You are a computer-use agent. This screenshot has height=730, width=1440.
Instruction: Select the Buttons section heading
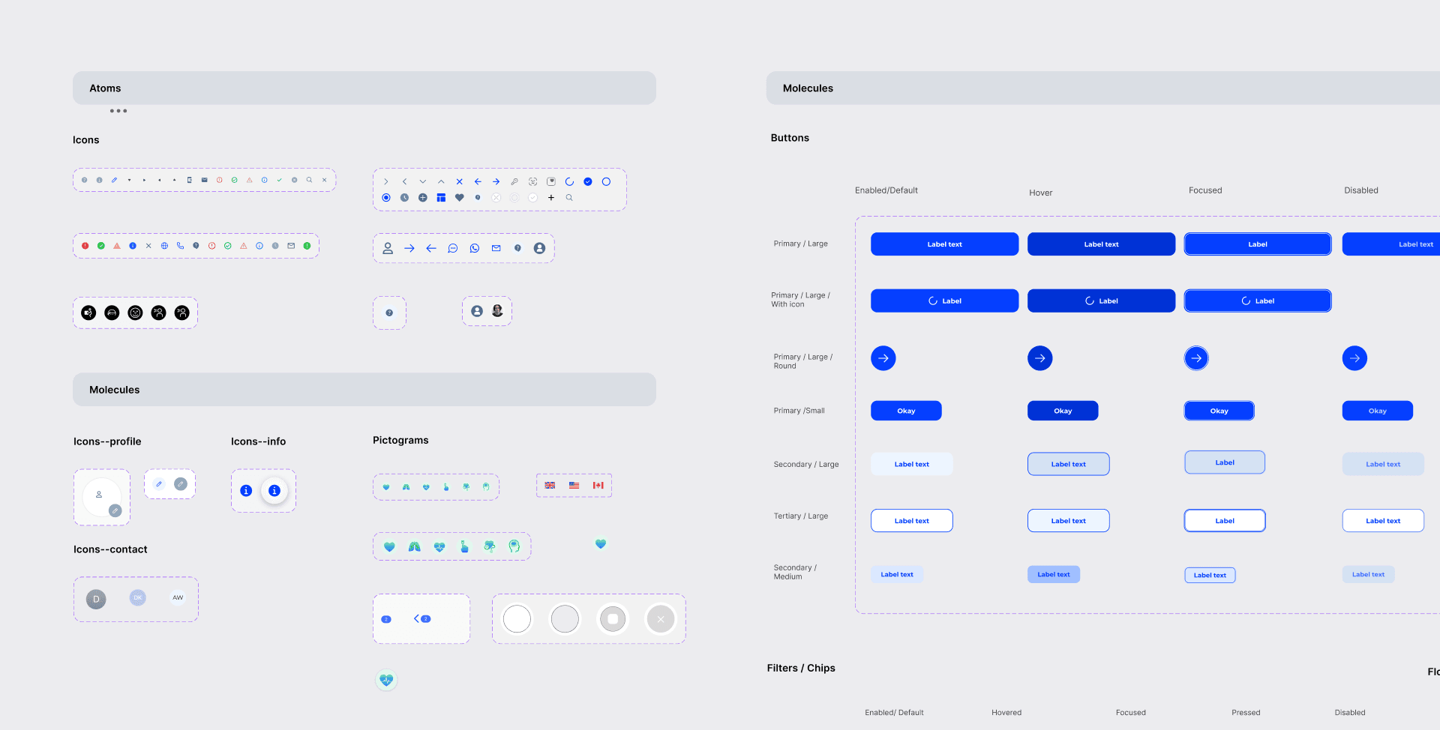(790, 138)
